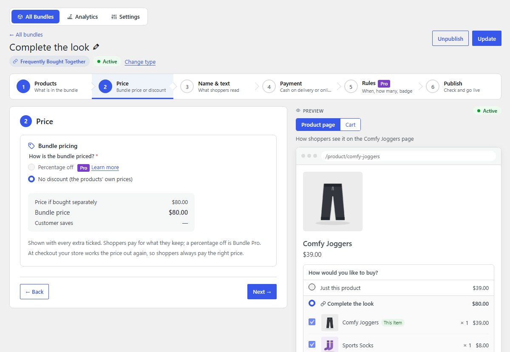
Task: Click the Sports Socks thumbnail
Action: click(x=330, y=344)
